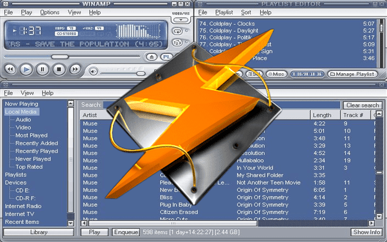Select the CD E: drive
387x242 pixels.
[x=22, y=191]
